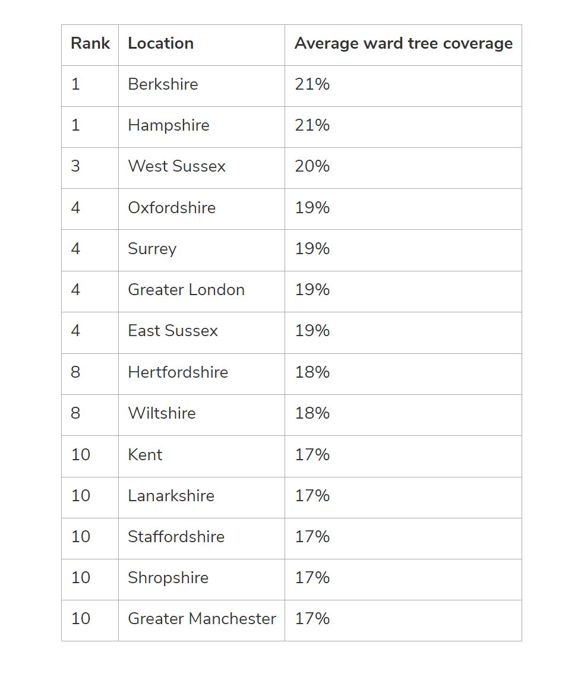Select the Berkshire location cell

pos(163,84)
